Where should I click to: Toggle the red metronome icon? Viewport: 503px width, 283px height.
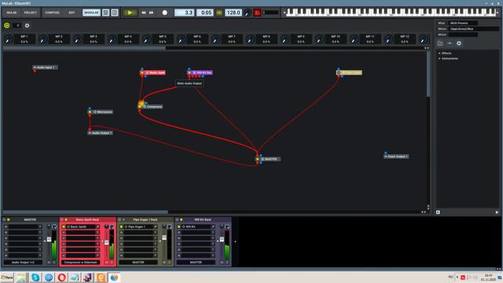[257, 13]
